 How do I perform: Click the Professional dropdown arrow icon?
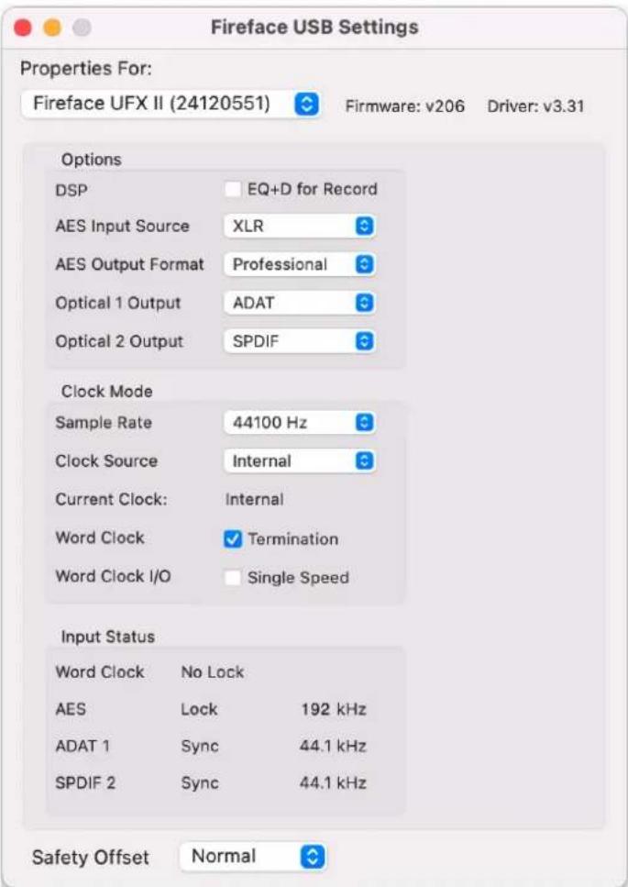365,264
